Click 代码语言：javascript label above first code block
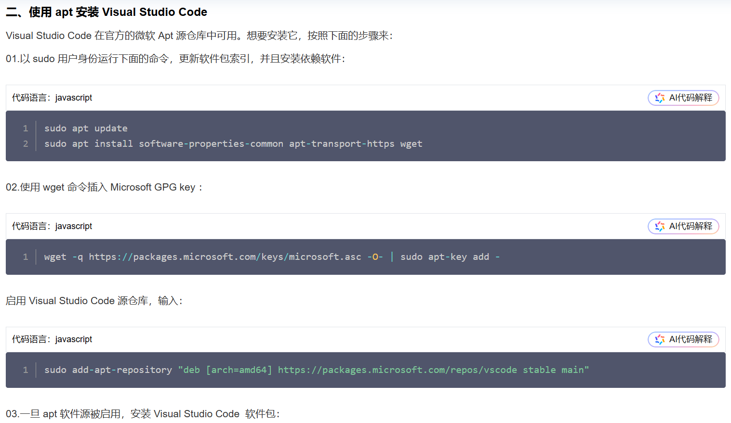The image size is (731, 423). 52,98
